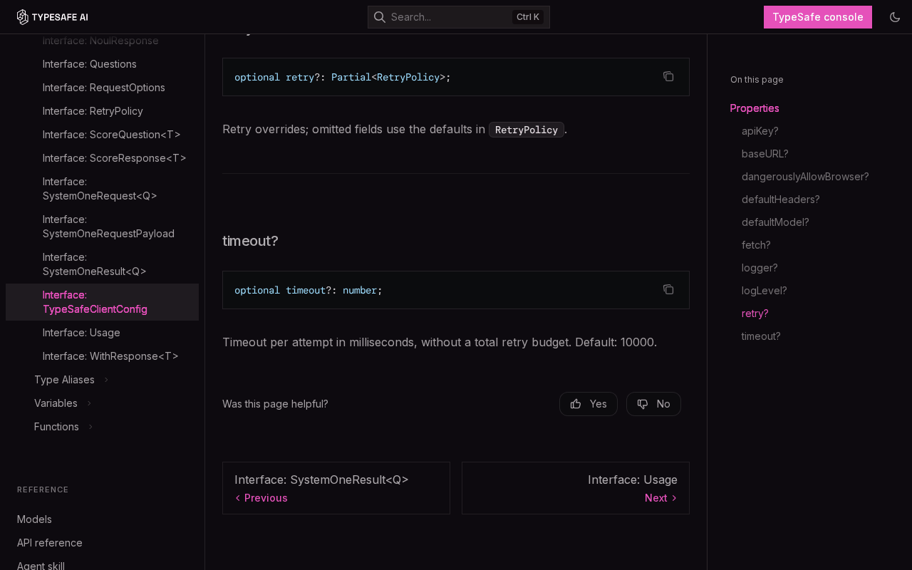Click the Previous chevron arrow
This screenshot has height=570, width=912.
238,498
